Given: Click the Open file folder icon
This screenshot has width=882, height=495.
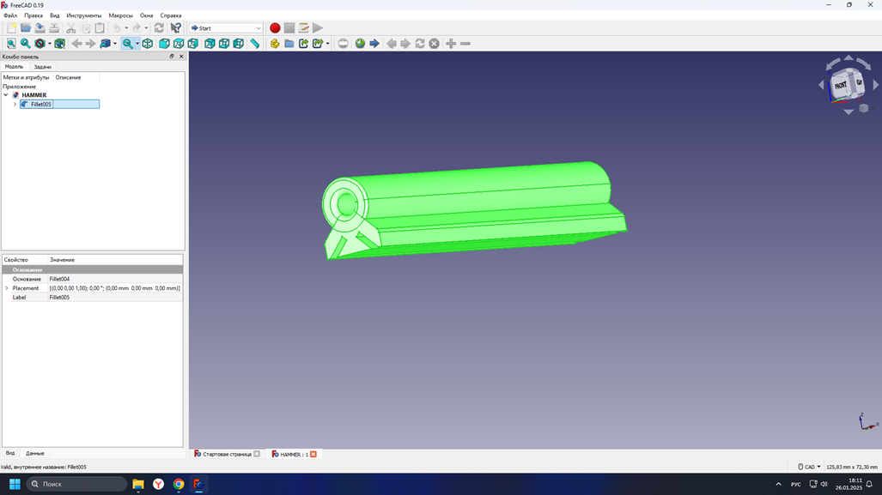Looking at the screenshot, I should (26, 28).
